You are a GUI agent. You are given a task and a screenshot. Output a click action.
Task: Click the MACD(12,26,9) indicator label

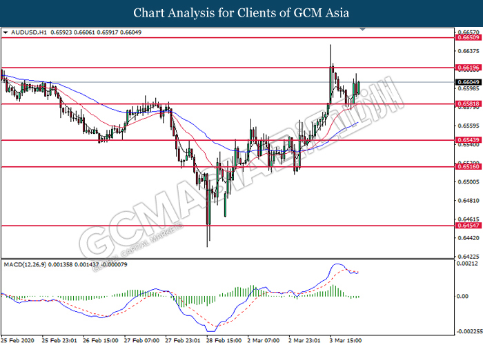coord(26,264)
